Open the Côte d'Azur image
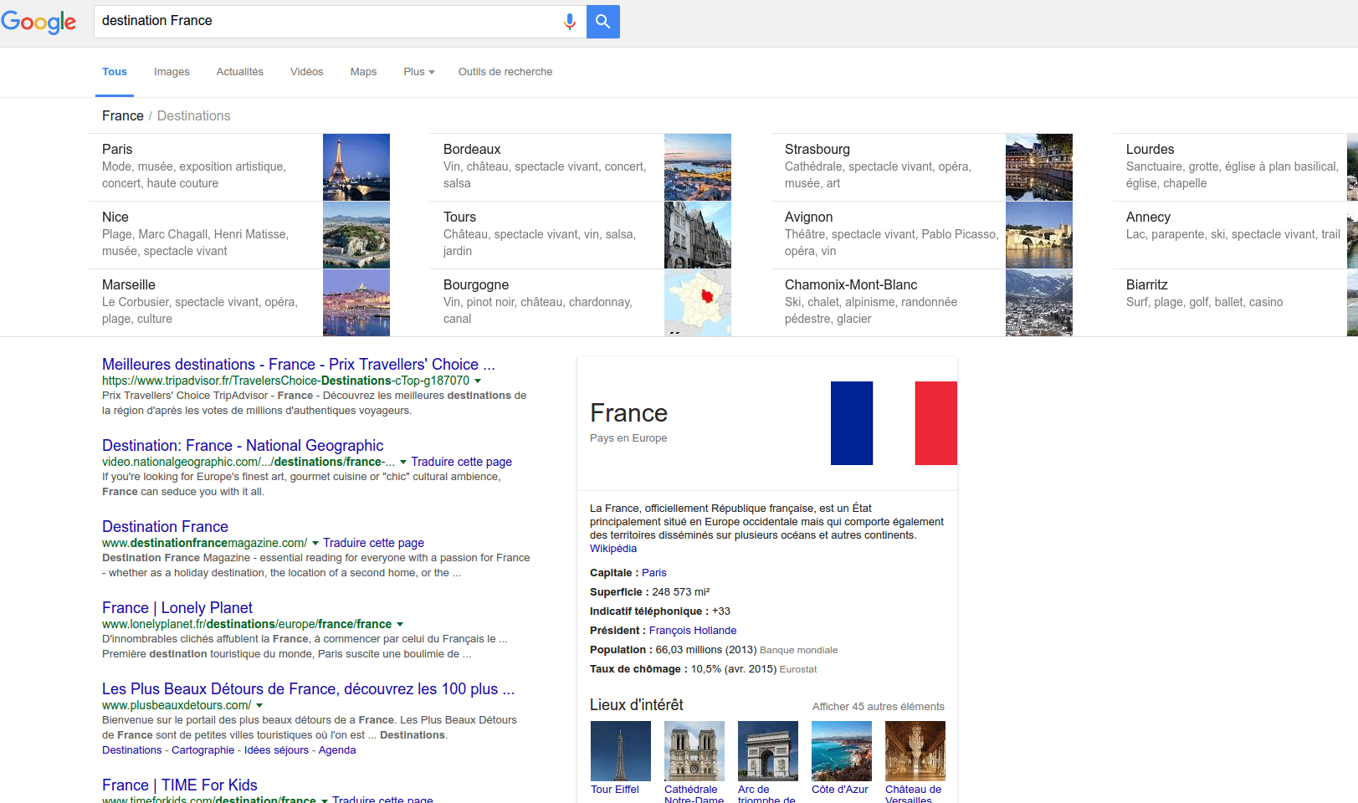The width and height of the screenshot is (1358, 803). 842,751
